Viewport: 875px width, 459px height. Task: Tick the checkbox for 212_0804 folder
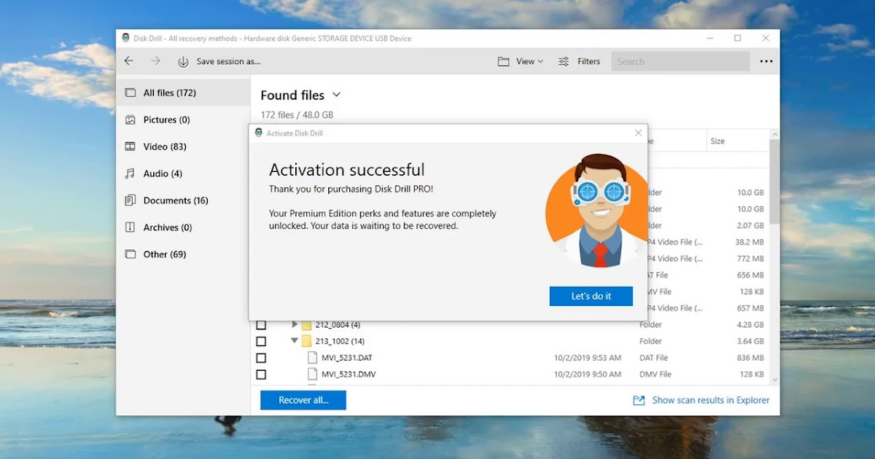(261, 325)
